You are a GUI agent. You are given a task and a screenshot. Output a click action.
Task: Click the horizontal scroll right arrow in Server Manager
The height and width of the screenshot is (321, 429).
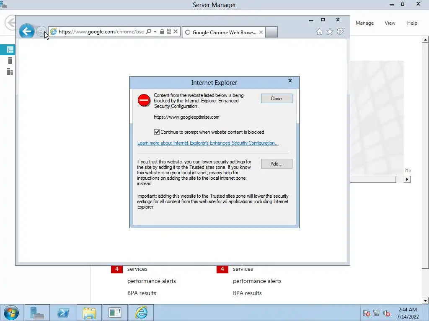point(407,179)
